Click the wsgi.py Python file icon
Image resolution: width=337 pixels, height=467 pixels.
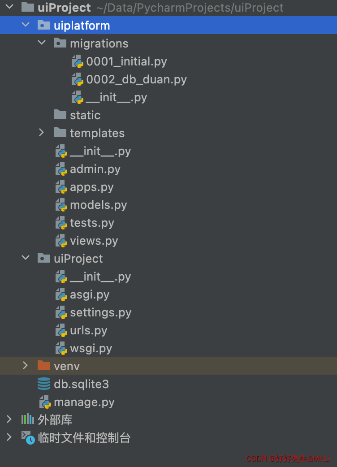(61, 348)
